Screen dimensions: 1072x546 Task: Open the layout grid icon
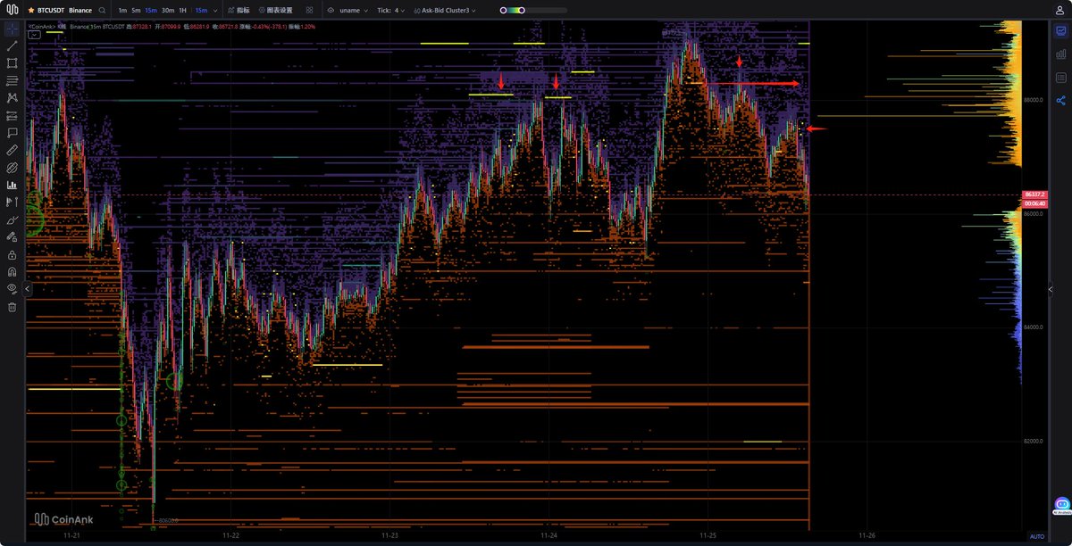[309, 10]
